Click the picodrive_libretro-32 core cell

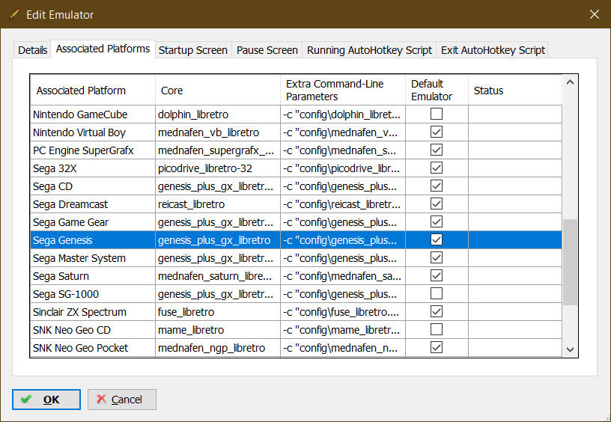tap(218, 168)
